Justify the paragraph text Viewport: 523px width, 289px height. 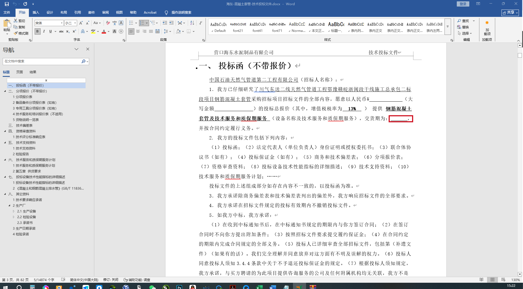coord(151,31)
